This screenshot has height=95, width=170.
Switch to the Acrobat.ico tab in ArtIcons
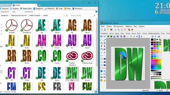(104, 34)
